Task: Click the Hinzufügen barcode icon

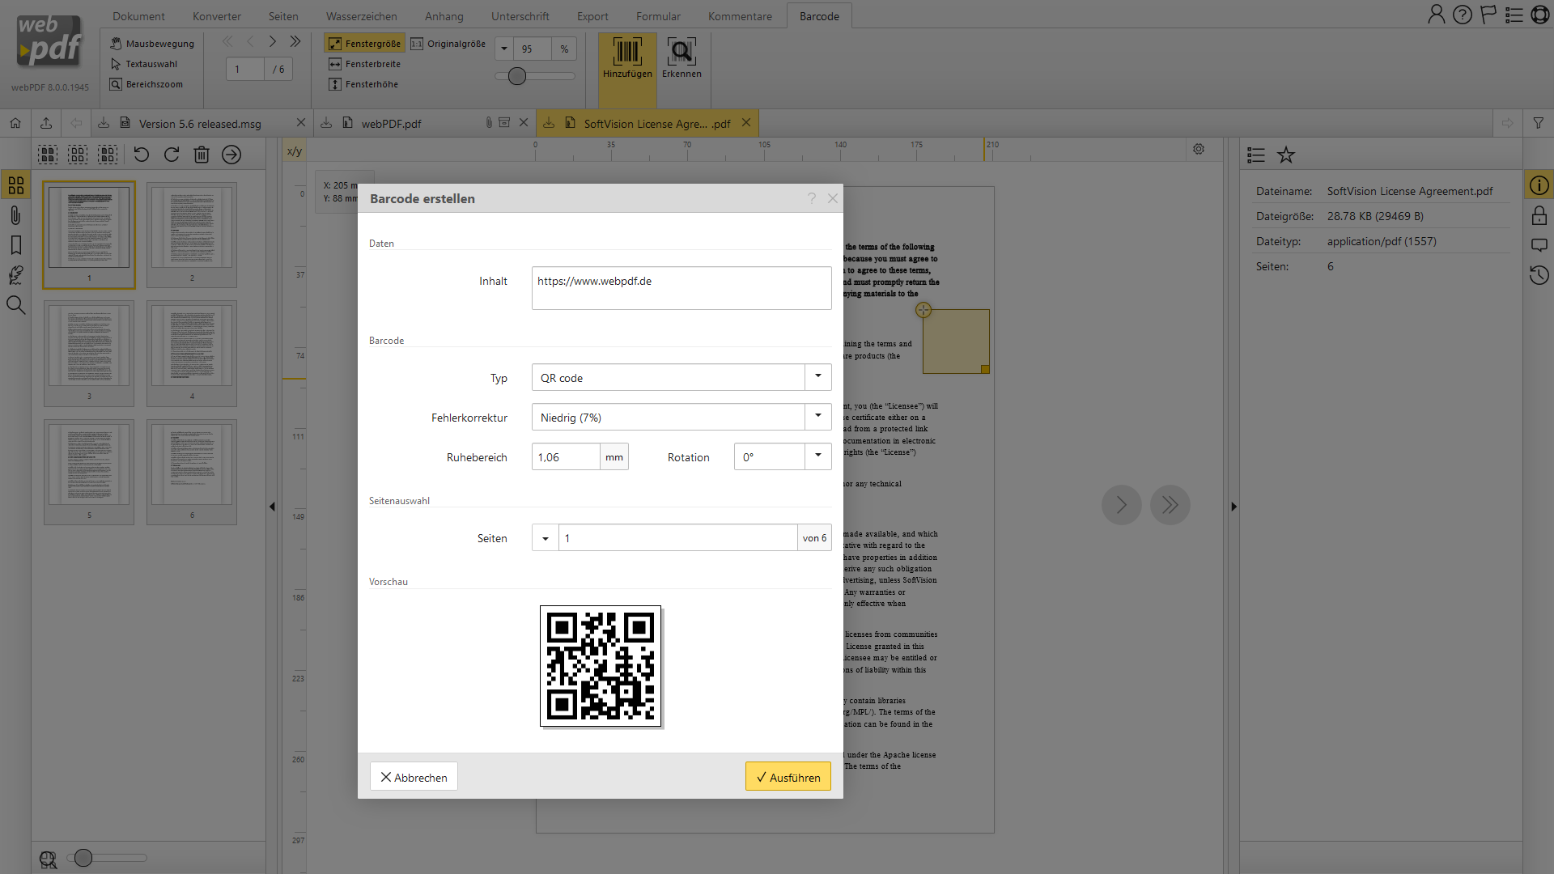Action: (626, 57)
